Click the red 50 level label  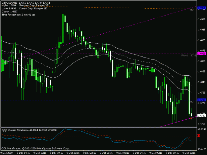pos(199,136)
